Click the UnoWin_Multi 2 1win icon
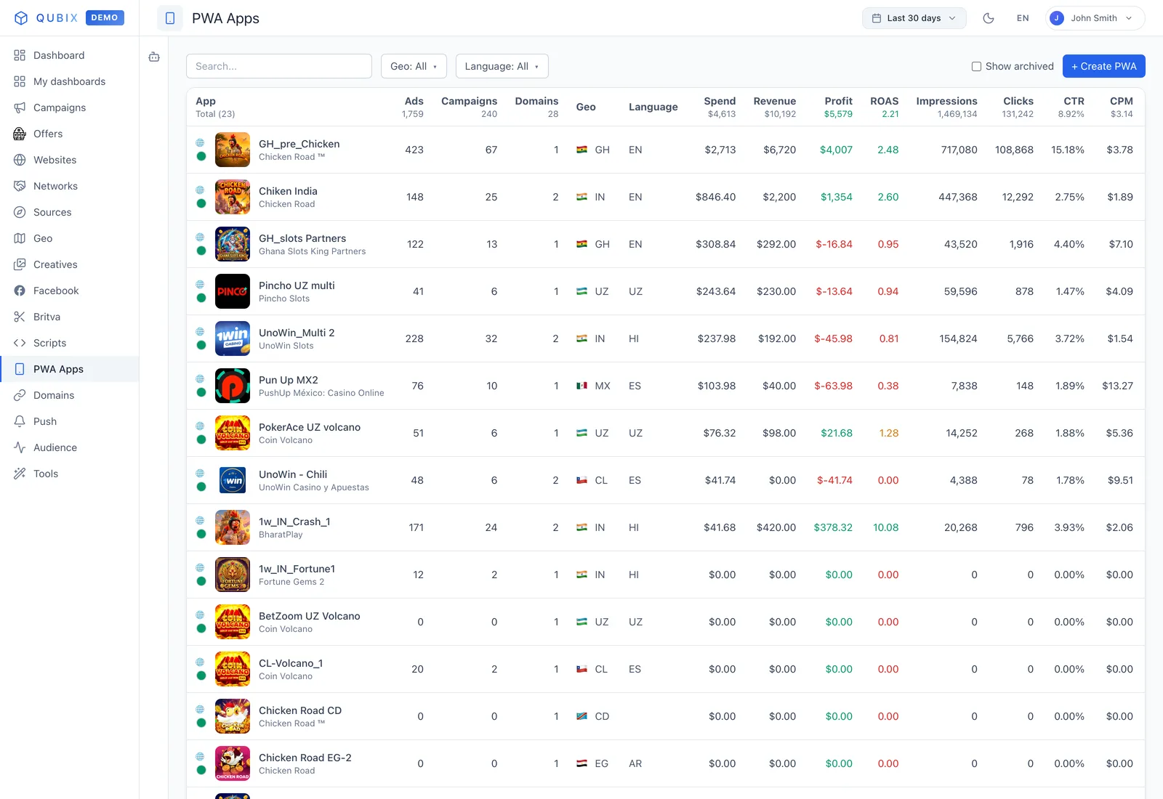Image resolution: width=1163 pixels, height=799 pixels. pos(233,338)
